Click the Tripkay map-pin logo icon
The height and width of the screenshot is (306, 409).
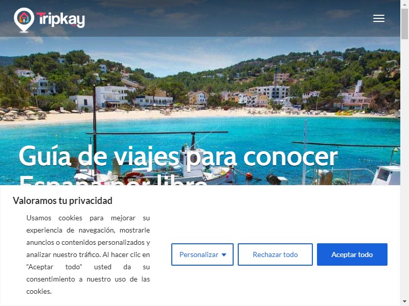24,20
